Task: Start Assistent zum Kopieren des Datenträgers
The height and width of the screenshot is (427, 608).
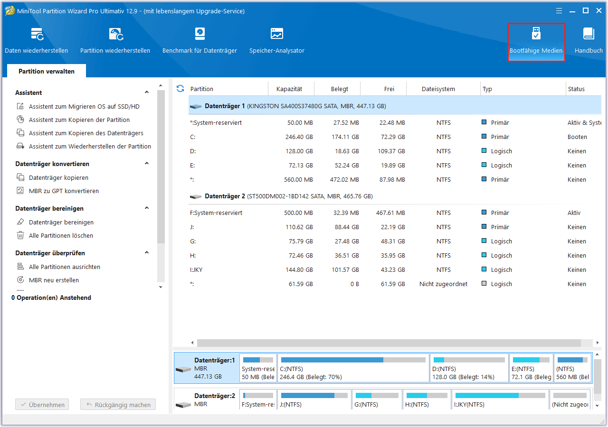Action: pyautogui.click(x=80, y=133)
